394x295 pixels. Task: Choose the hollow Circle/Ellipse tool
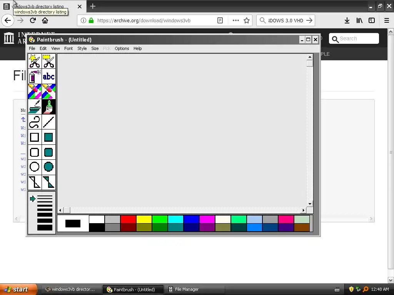pyautogui.click(x=35, y=167)
